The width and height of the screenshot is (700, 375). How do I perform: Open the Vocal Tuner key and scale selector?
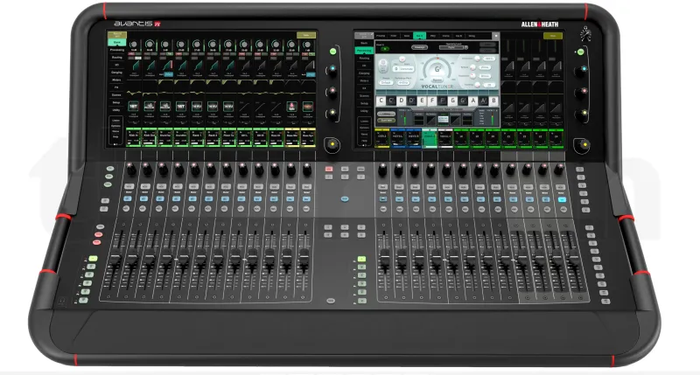click(x=403, y=69)
